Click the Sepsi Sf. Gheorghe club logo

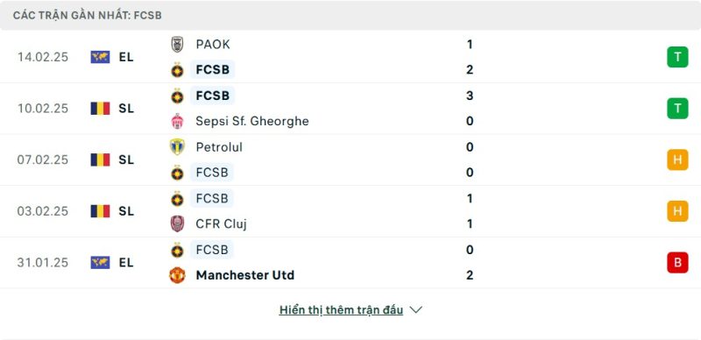[177, 121]
